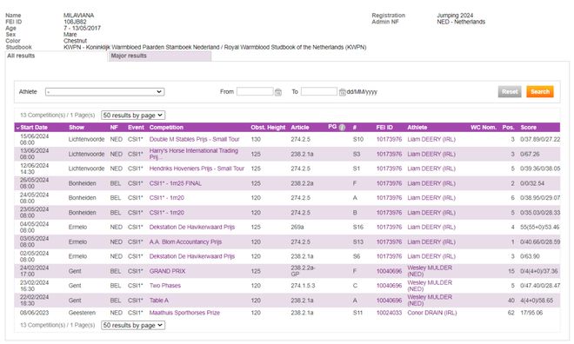
Task: Click the Reset button
Action: tap(510, 91)
